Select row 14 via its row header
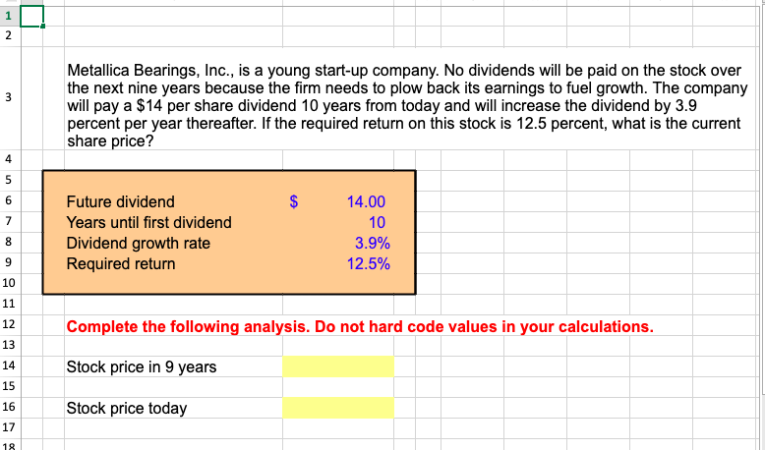 [8, 366]
